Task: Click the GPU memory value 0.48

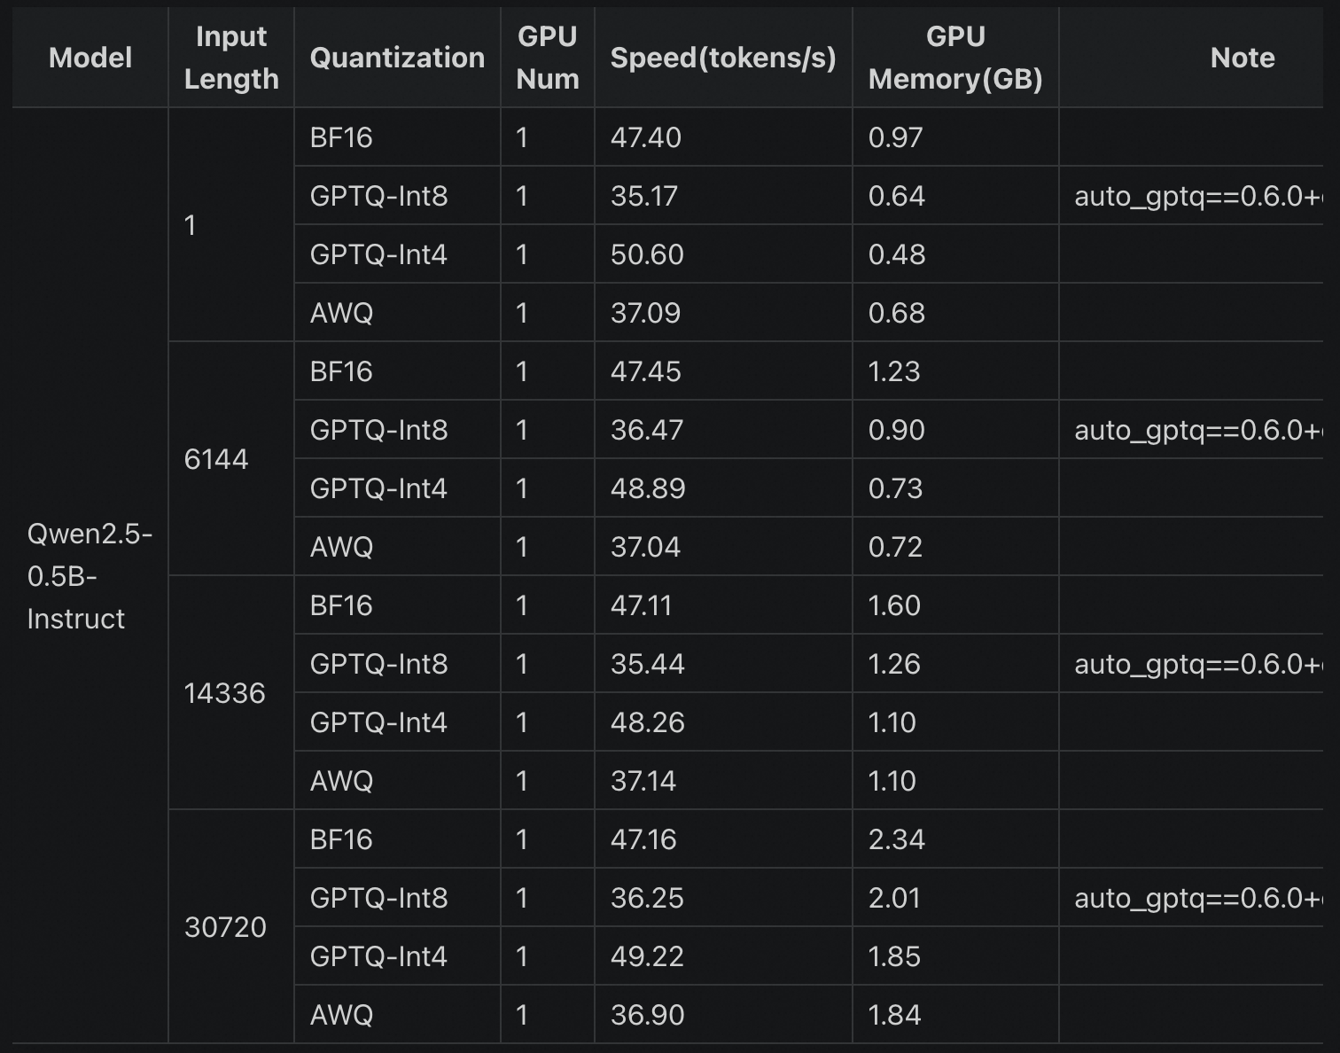Action: pos(897,254)
